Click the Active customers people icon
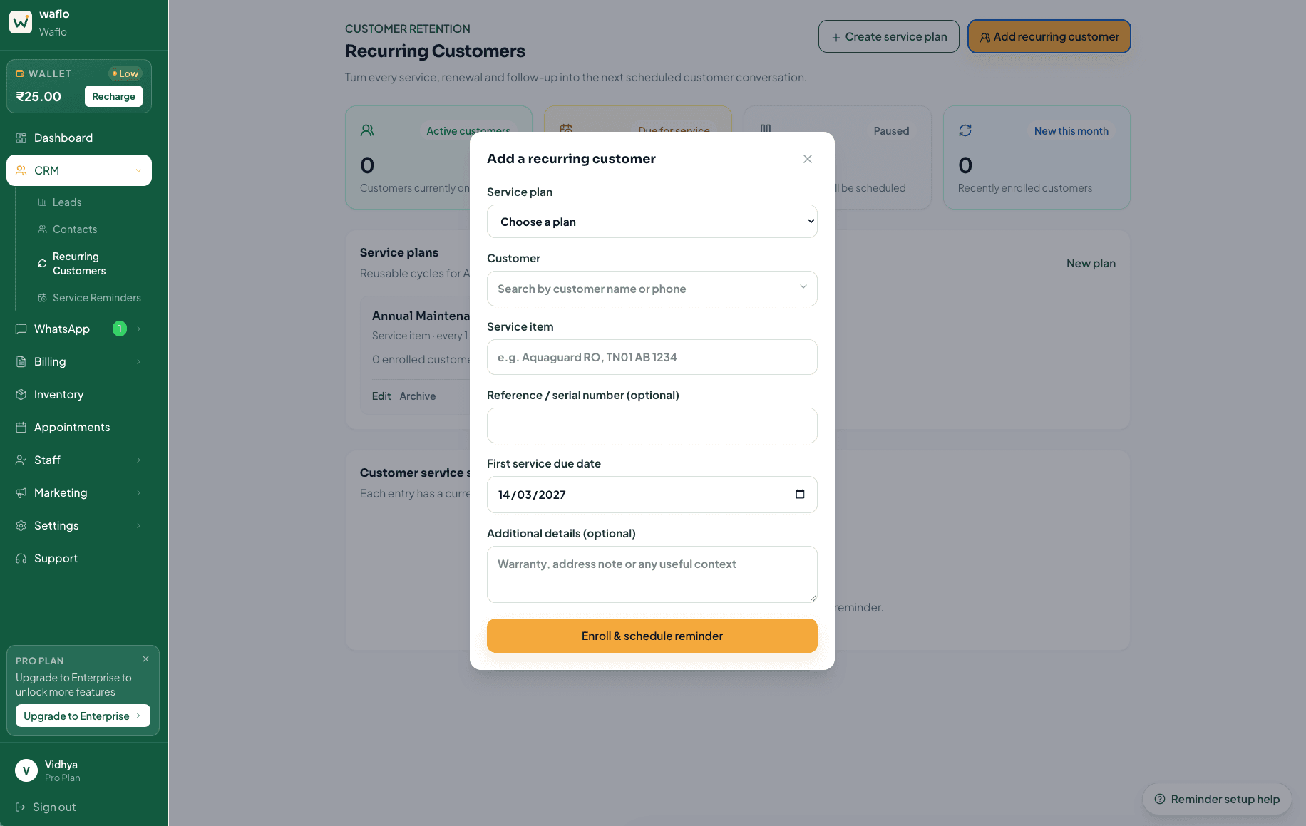Viewport: 1306px width, 826px height. (x=367, y=130)
